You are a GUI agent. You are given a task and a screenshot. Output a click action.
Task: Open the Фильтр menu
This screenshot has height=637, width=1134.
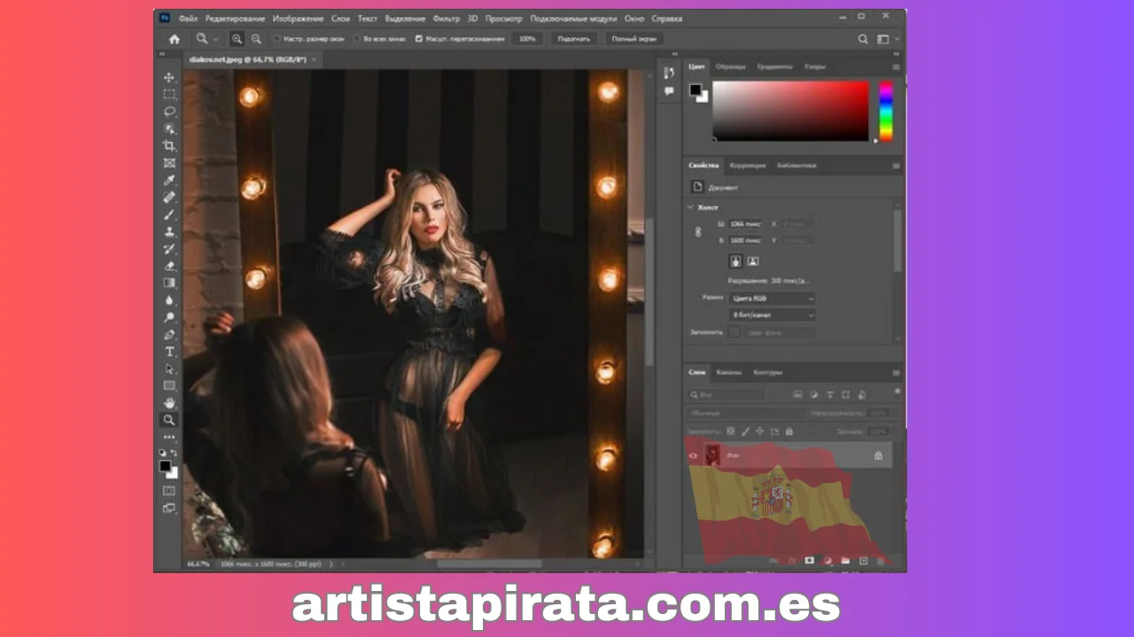click(447, 18)
